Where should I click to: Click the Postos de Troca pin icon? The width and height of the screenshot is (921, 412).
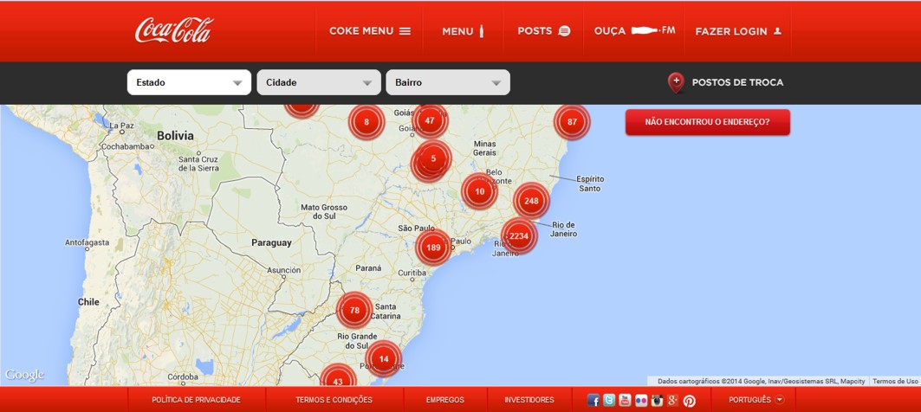click(x=676, y=83)
